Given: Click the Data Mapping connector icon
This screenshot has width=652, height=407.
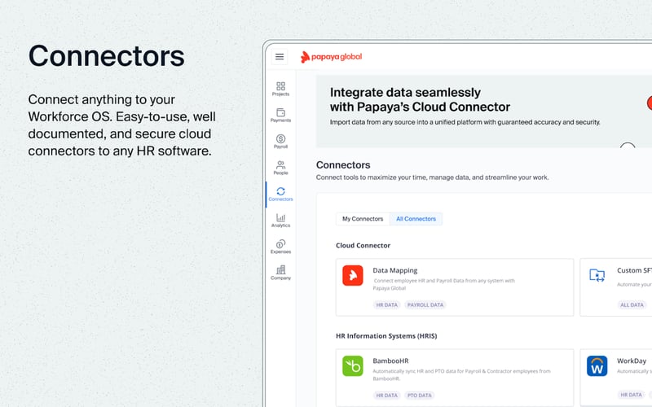Looking at the screenshot, I should click(x=353, y=275).
